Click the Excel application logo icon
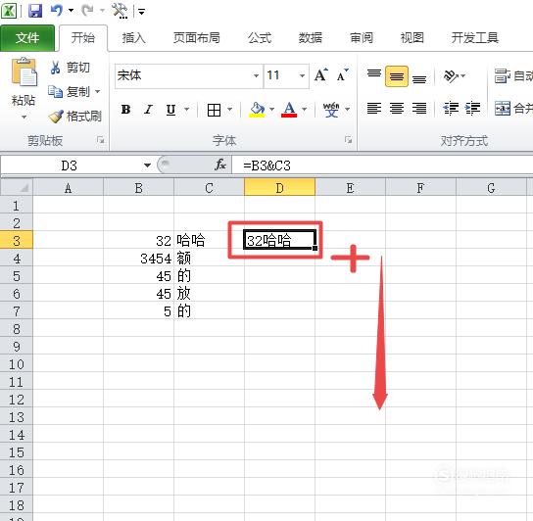The image size is (533, 521). click(x=9, y=11)
